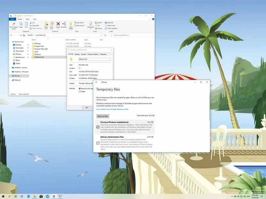Open the Previous Versions tab
Screen dimensions: 266x199
coord(93,54)
